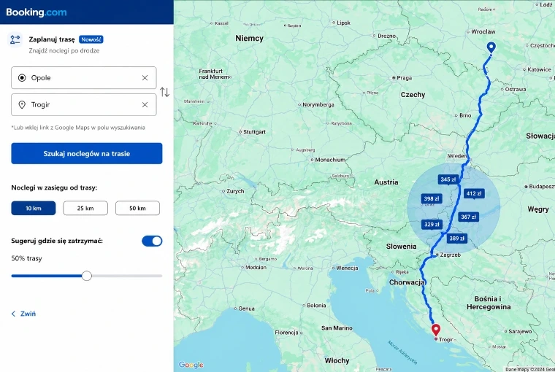Image resolution: width=555 pixels, height=372 pixels.
Task: Select the 10 km range option
Action: tap(34, 209)
